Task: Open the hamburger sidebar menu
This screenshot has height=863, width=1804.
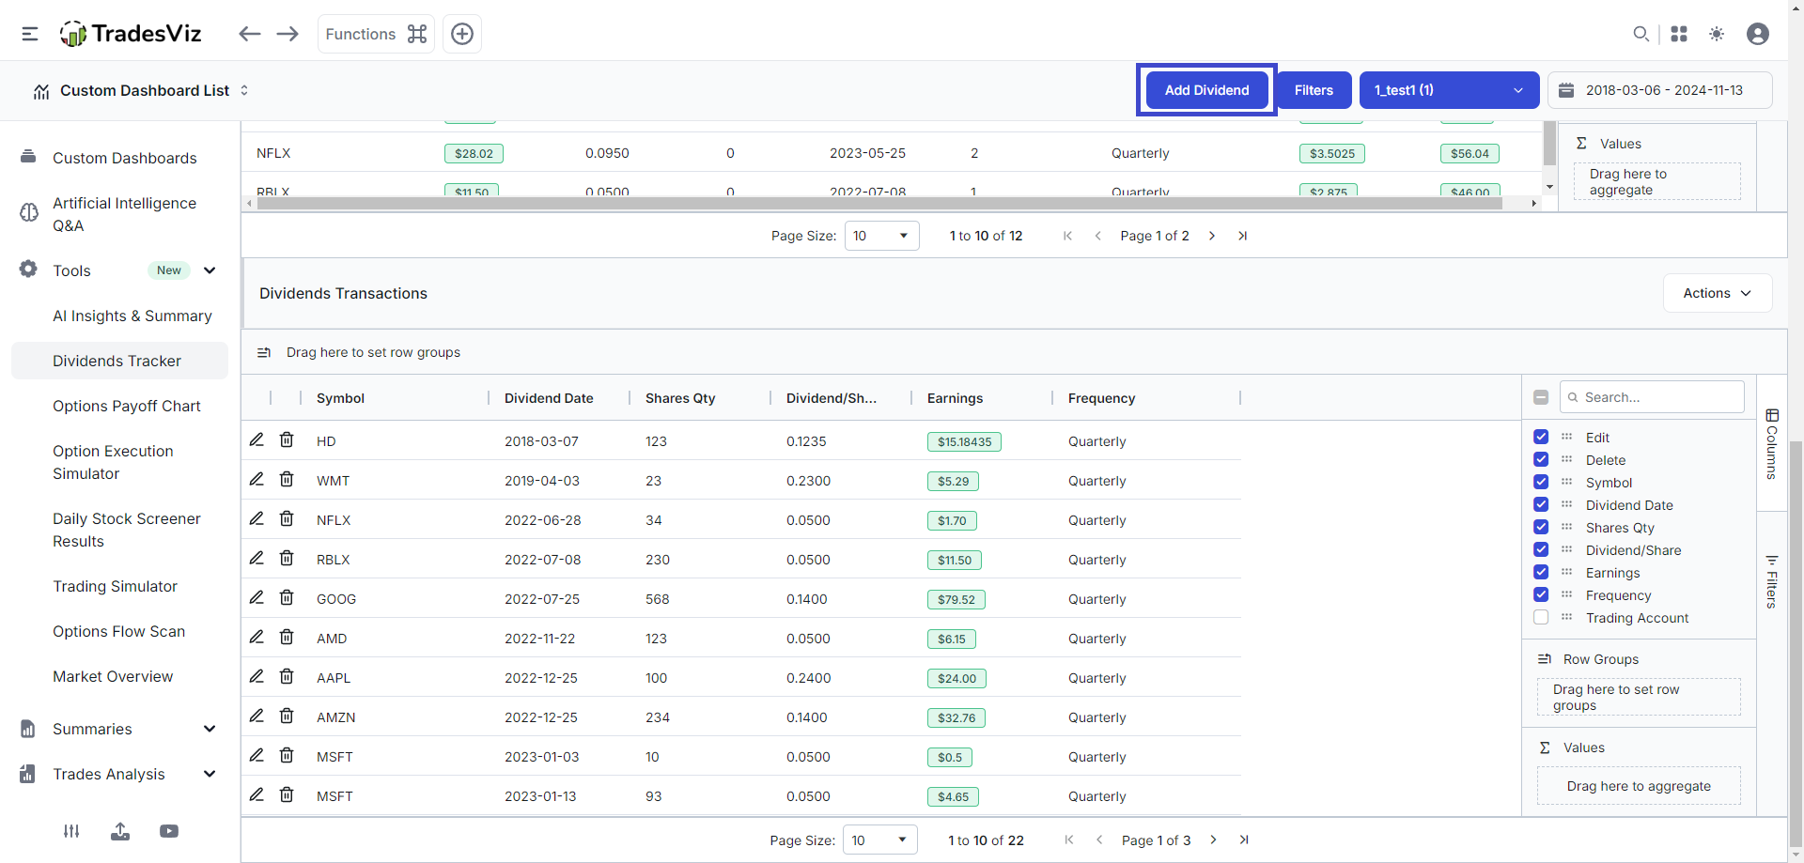Action: pyautogui.click(x=30, y=34)
